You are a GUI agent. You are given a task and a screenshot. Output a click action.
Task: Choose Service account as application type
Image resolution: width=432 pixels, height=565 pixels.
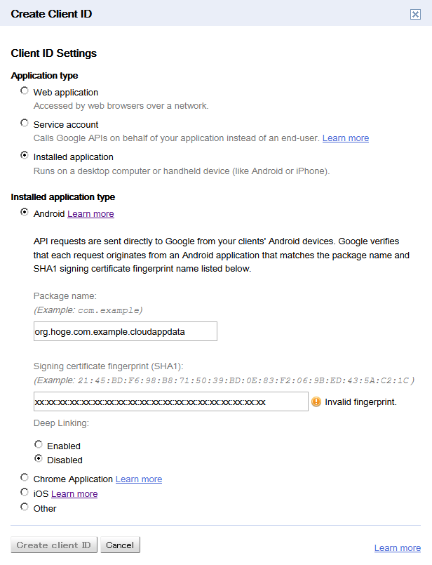click(x=25, y=124)
